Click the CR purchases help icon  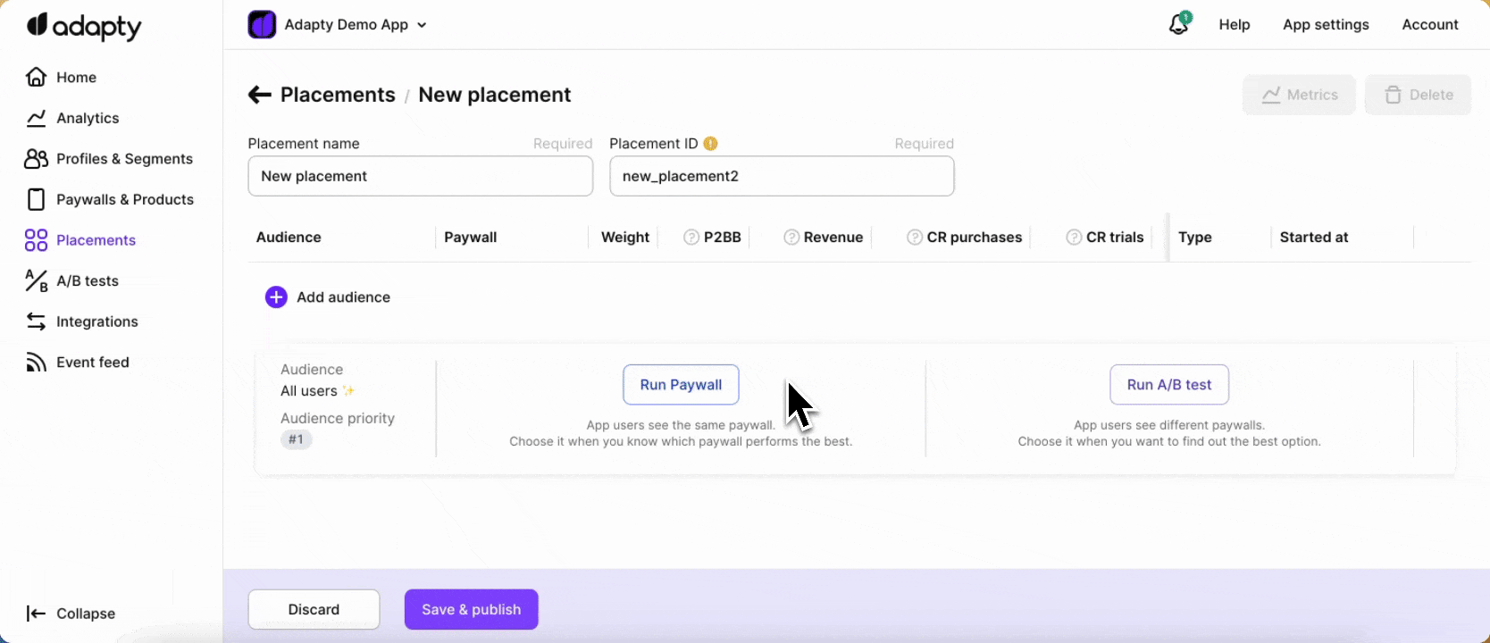click(914, 238)
